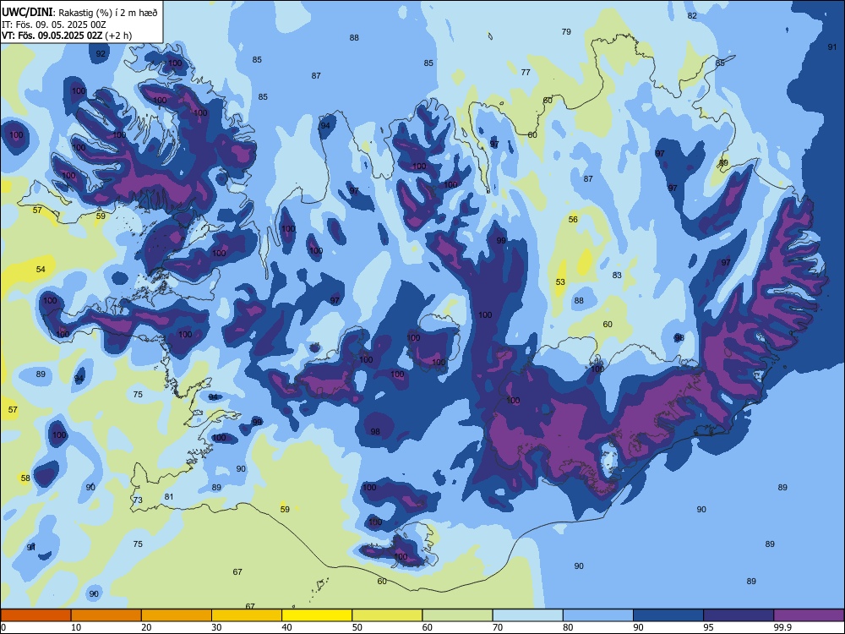This screenshot has width=845, height=634.
Task: Click the orange 10–20 legend swatch
Action: click(106, 615)
